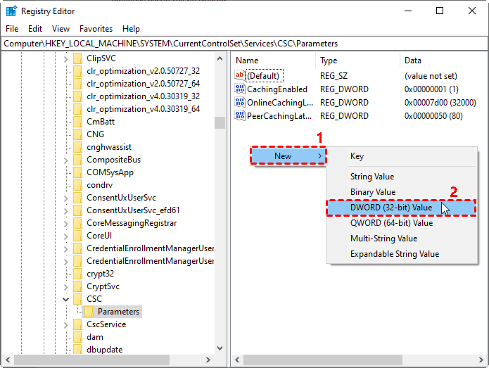The height and width of the screenshot is (368, 489).
Task: Click the CachingEnabled DWORD value icon
Action: (x=240, y=89)
